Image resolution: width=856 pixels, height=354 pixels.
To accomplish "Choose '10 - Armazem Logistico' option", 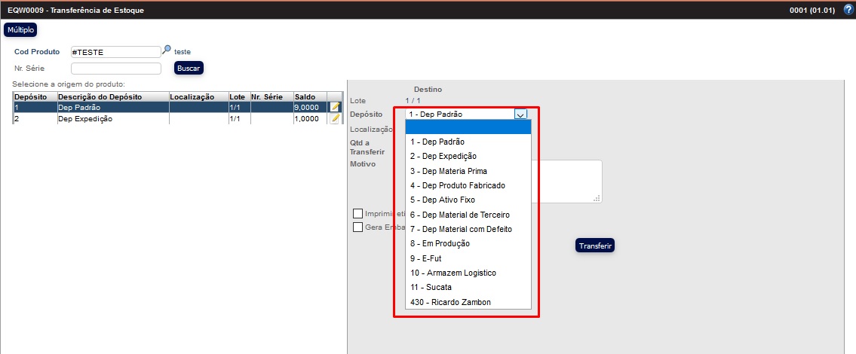I will (453, 273).
